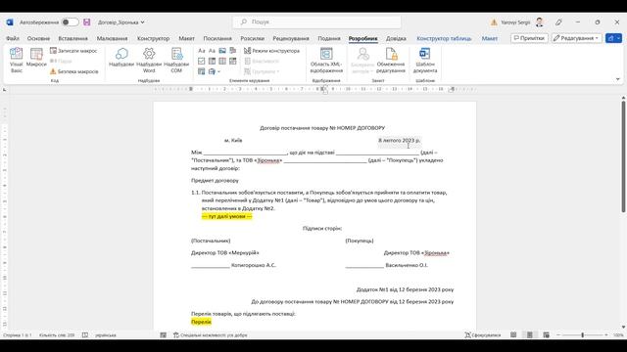Click 'Кількість слів' word count in status bar
This screenshot has height=352, width=627.
[x=57, y=335]
